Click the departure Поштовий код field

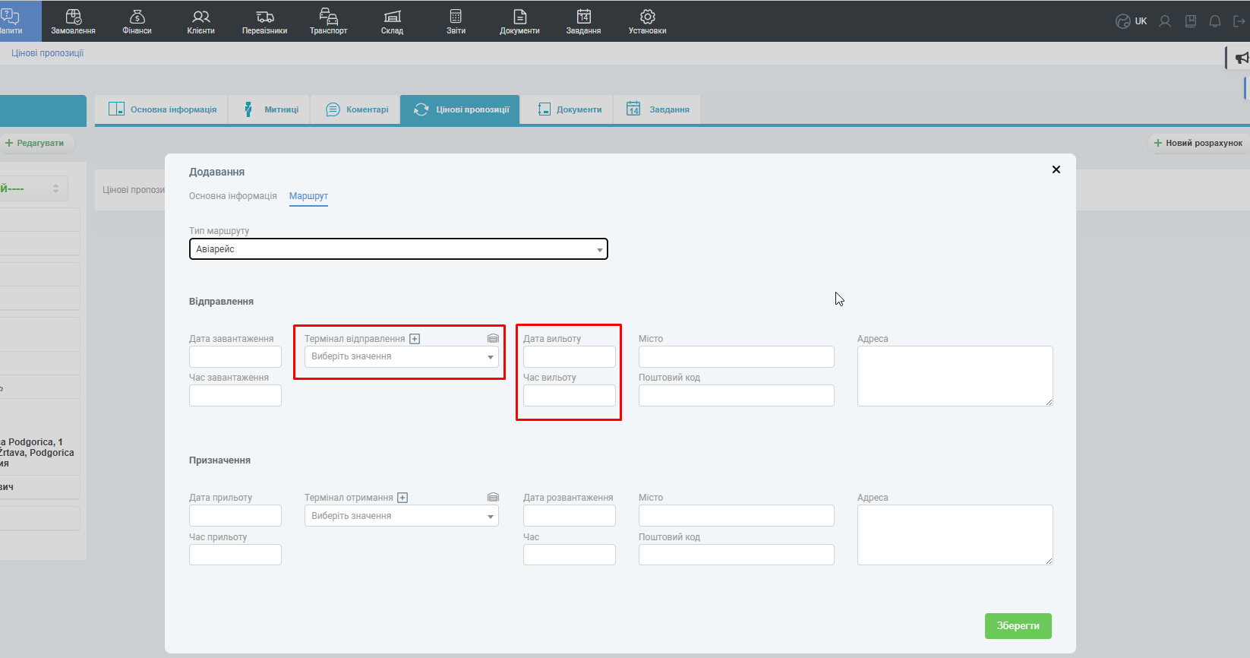pos(737,396)
